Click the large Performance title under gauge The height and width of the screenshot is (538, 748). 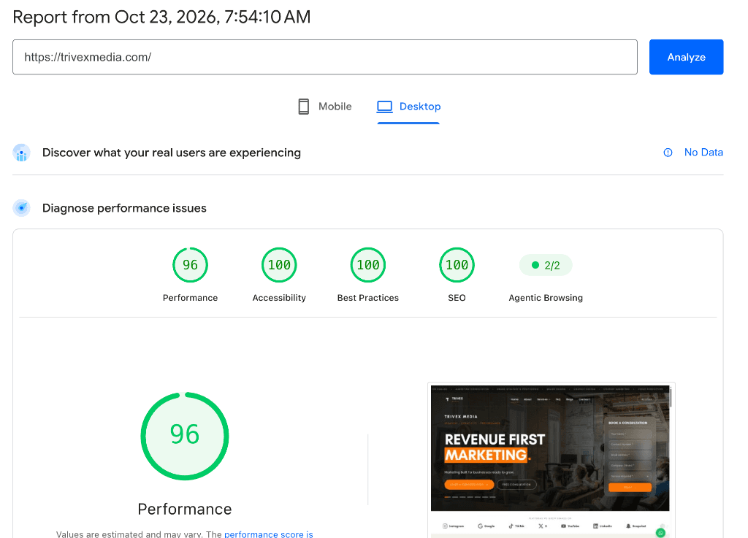pyautogui.click(x=185, y=509)
